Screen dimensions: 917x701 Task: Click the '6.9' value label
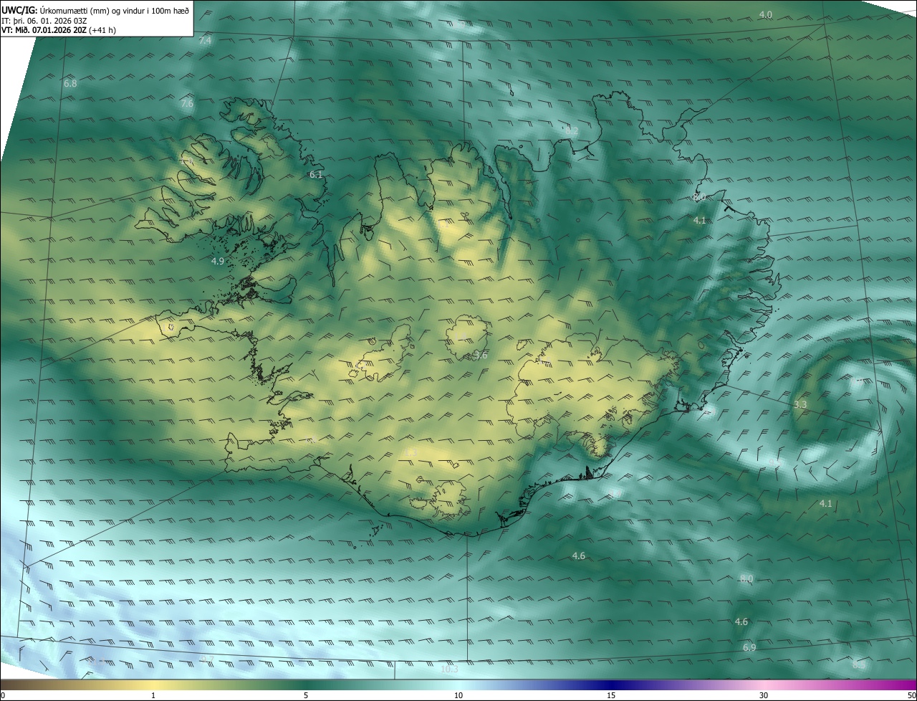click(x=749, y=648)
